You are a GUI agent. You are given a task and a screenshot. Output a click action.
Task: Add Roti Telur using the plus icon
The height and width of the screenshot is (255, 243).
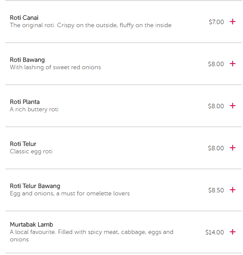point(232,148)
